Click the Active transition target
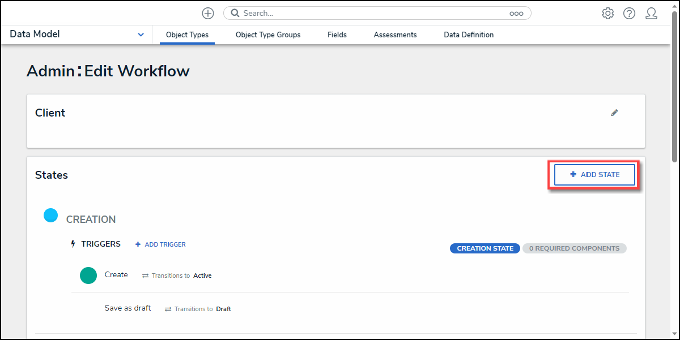680x340 pixels. tap(202, 276)
